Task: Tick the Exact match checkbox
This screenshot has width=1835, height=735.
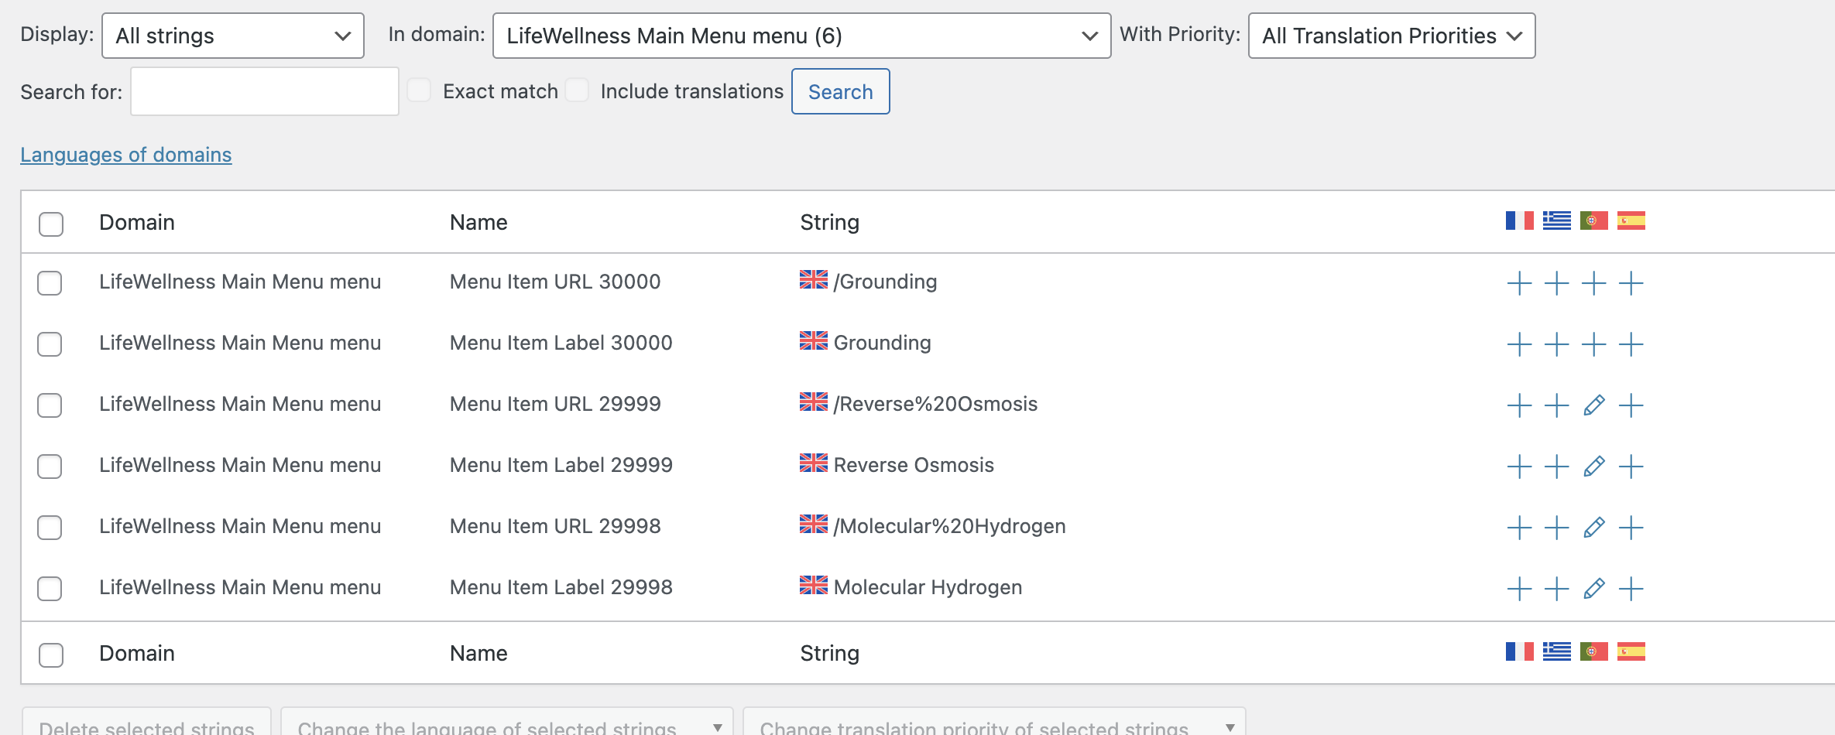Action: (420, 91)
